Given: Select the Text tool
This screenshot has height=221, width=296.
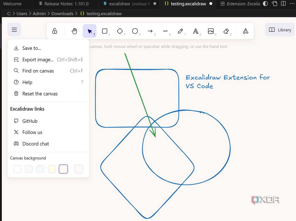Looking at the screenshot, I should coord(196,31).
